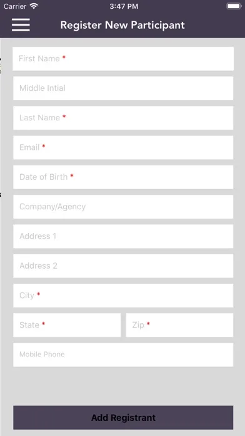
Task: Click the red asterisk beside First Name
Action: 64,57
